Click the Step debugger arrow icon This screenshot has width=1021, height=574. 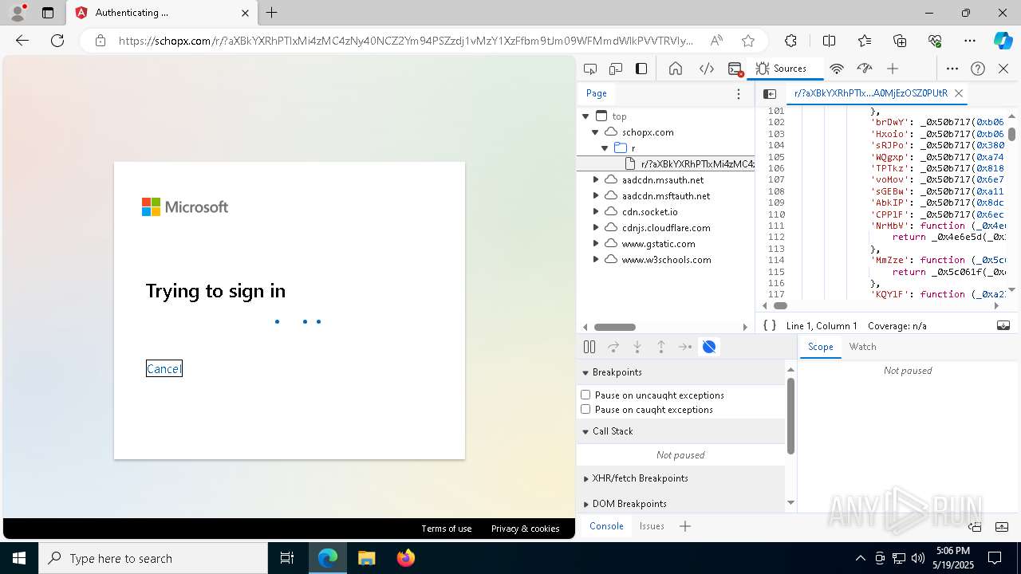pyautogui.click(x=685, y=347)
